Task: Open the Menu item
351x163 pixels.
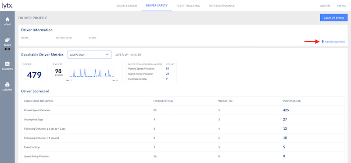Action: [x=342, y=6]
